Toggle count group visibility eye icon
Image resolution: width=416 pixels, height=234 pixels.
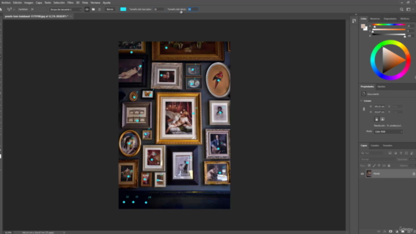tap(86, 9)
